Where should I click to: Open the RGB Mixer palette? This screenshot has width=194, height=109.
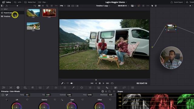pos(32,88)
